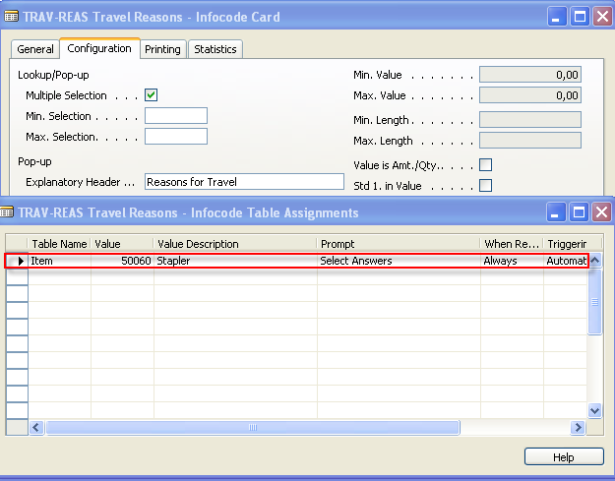Click the Min. Length field
Viewport: 615px width, 481px height.
pyautogui.click(x=530, y=120)
